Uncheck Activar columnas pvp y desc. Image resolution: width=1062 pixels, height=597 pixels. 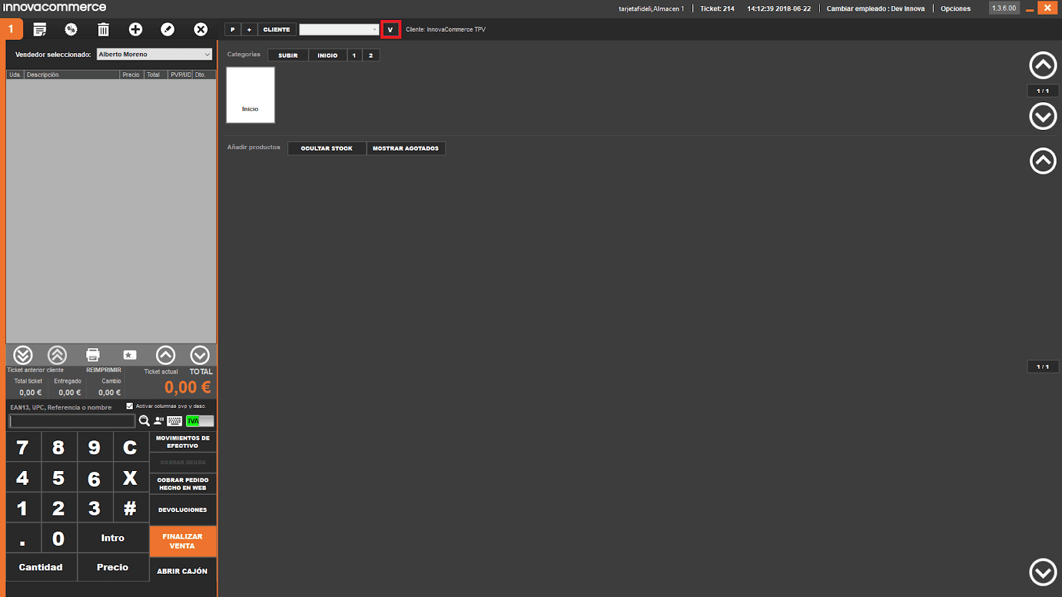(x=129, y=406)
